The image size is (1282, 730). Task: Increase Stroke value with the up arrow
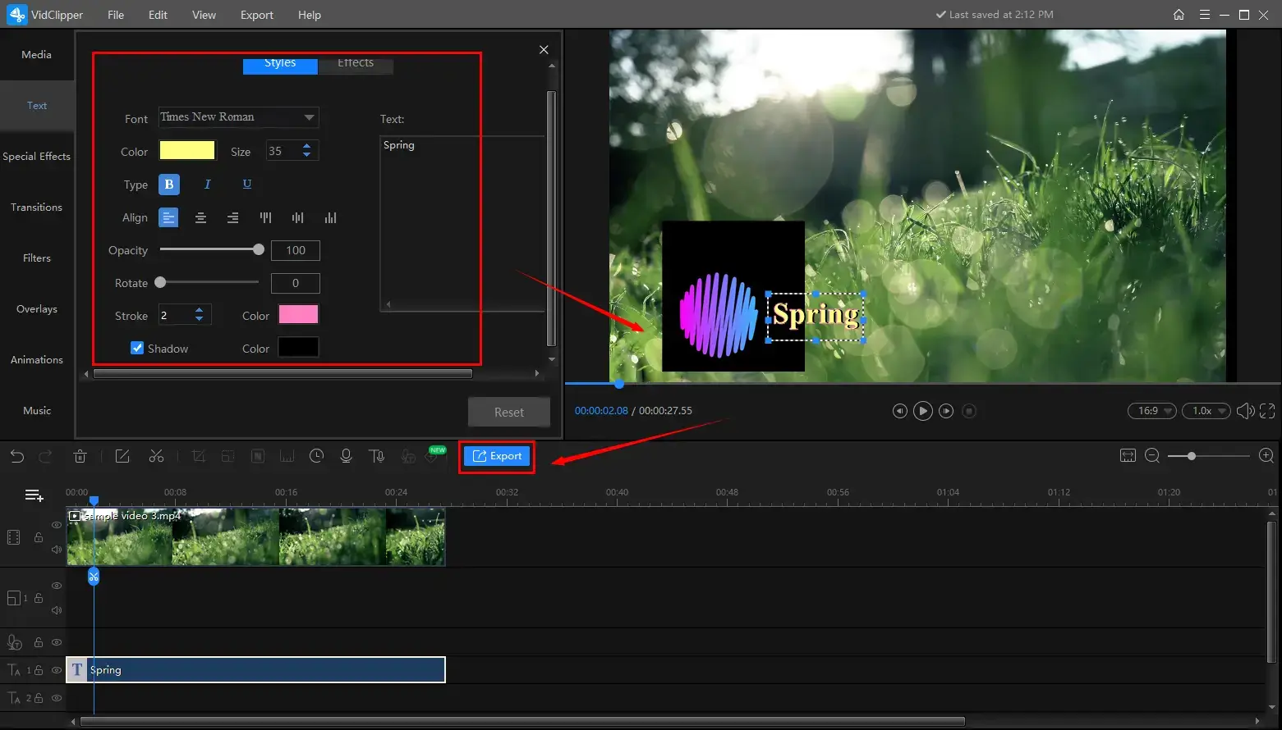point(199,310)
